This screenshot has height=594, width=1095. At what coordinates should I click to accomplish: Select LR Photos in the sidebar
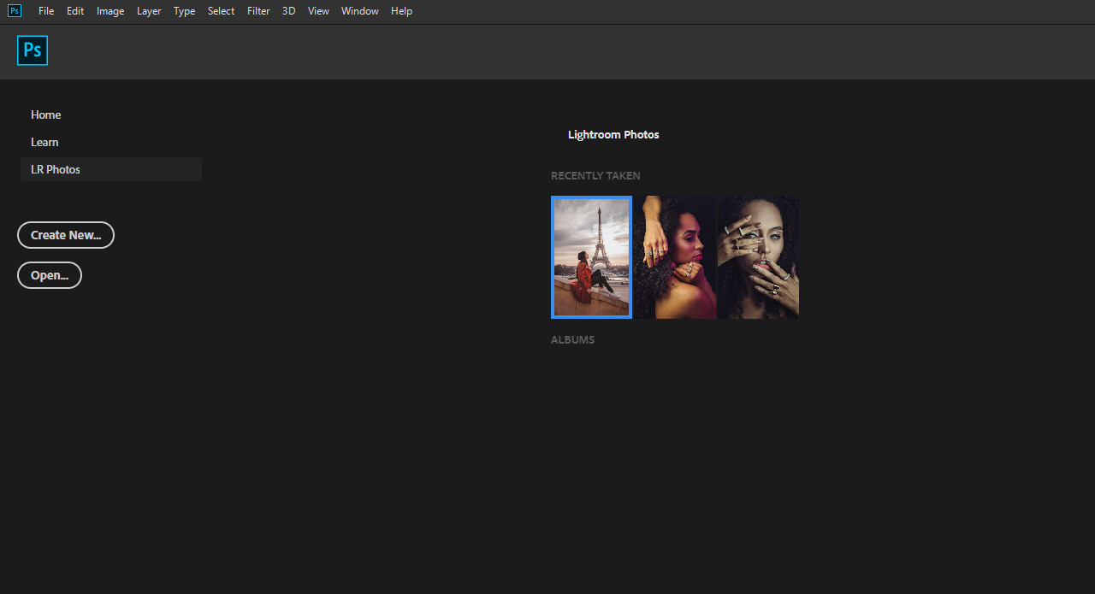pyautogui.click(x=111, y=169)
